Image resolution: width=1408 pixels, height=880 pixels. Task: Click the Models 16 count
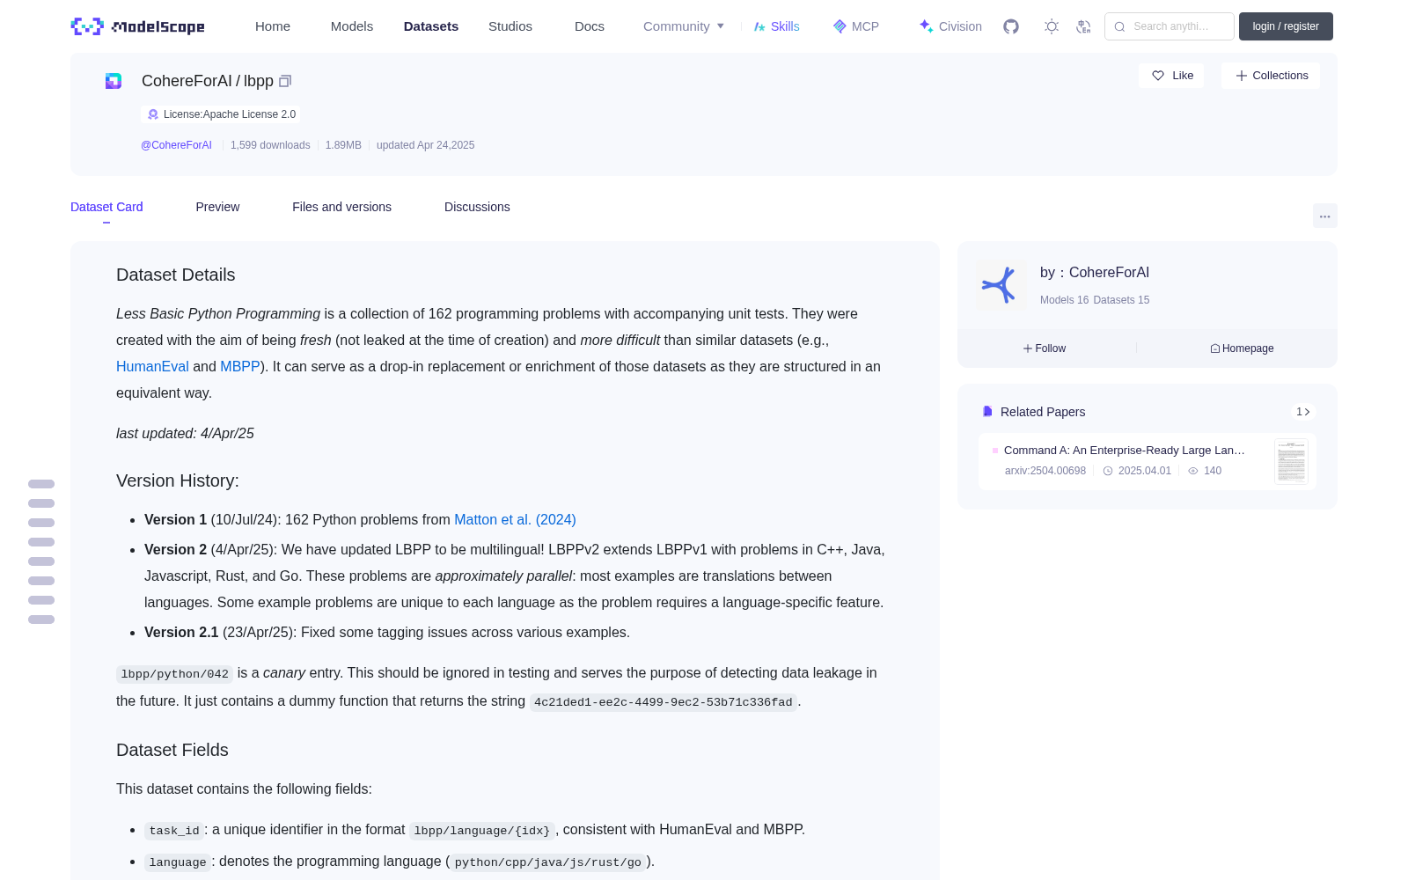[1064, 300]
